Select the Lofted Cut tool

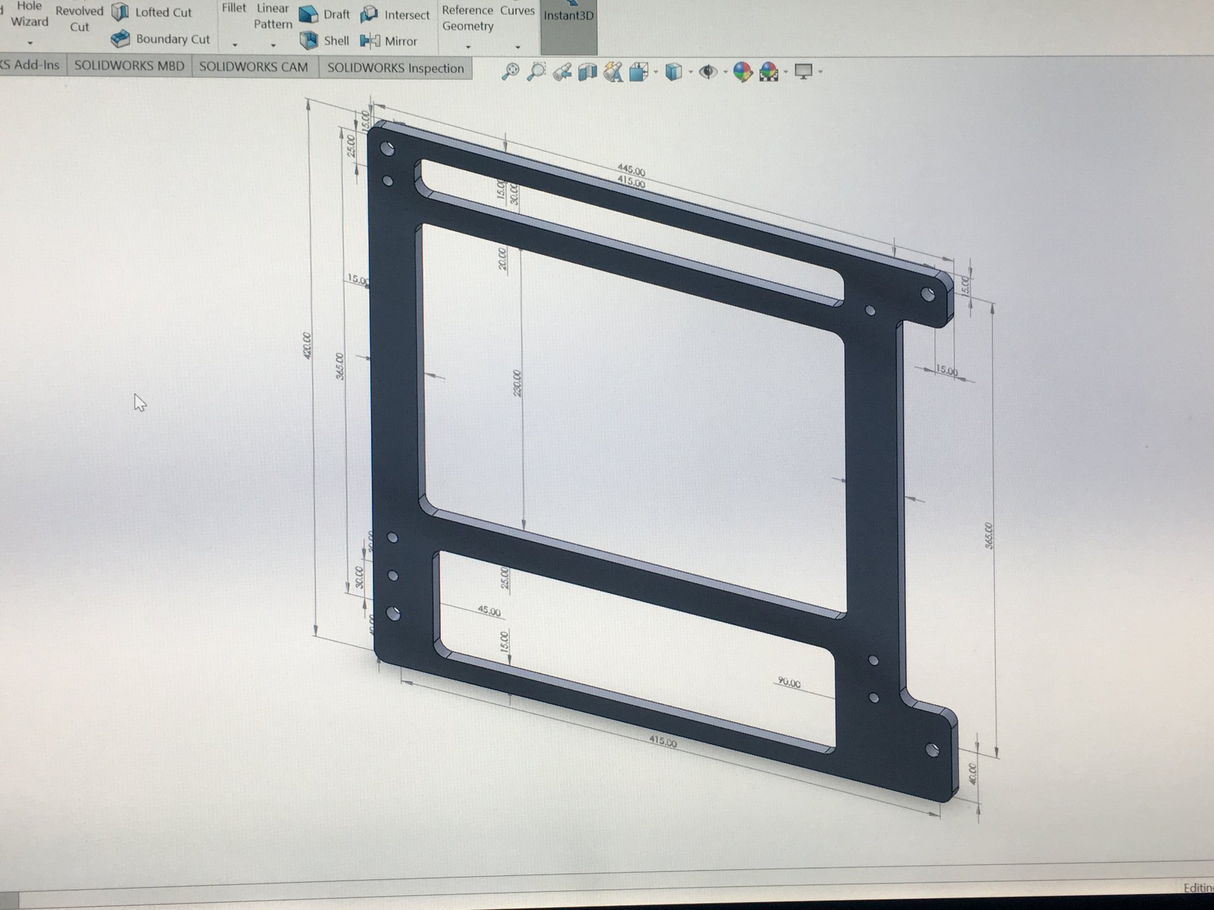[151, 12]
